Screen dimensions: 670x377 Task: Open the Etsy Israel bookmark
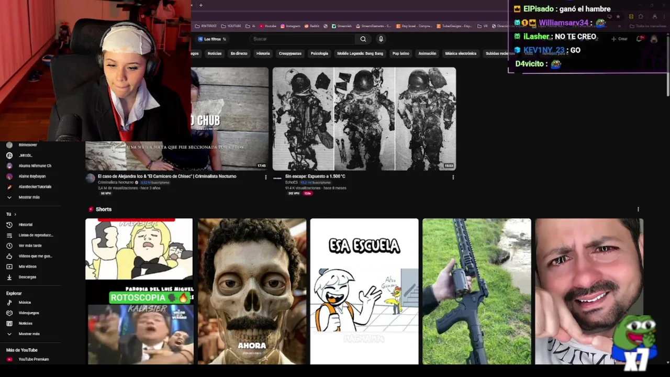[414, 26]
